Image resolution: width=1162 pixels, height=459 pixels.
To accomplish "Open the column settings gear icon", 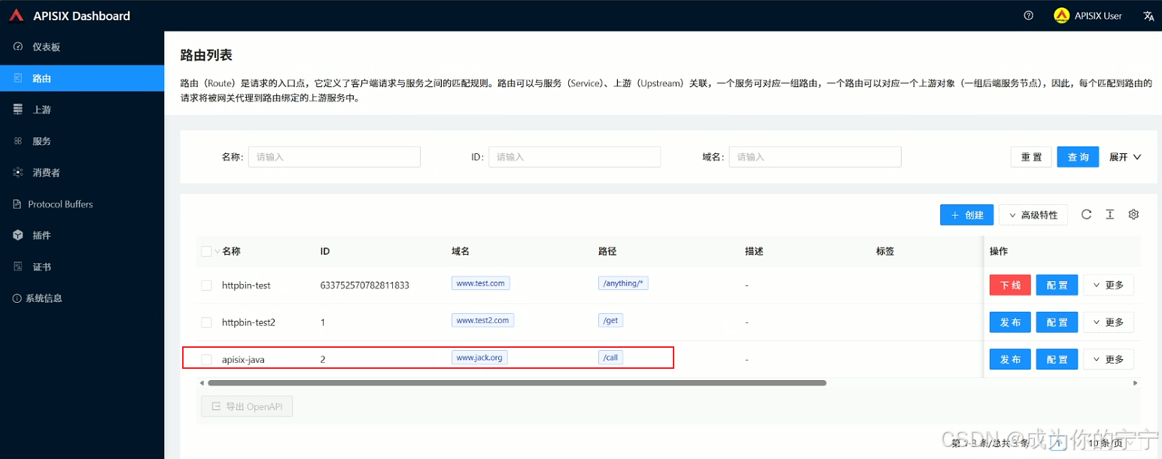I will (x=1133, y=214).
